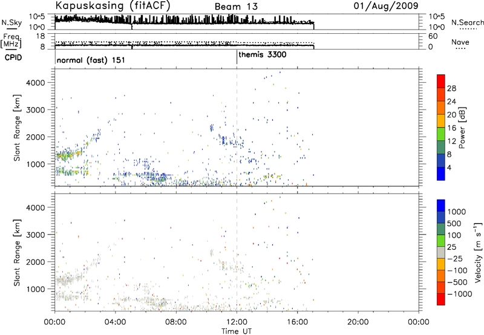484x335 pixels.
Task: Click the 'Time UT' axis label
Action: click(x=237, y=331)
